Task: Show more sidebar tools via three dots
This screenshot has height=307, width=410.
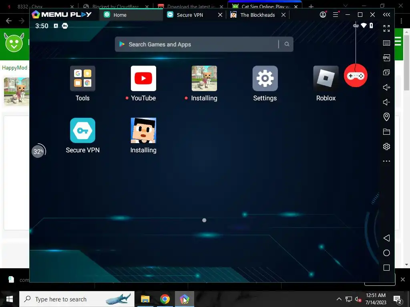Action: (386, 161)
